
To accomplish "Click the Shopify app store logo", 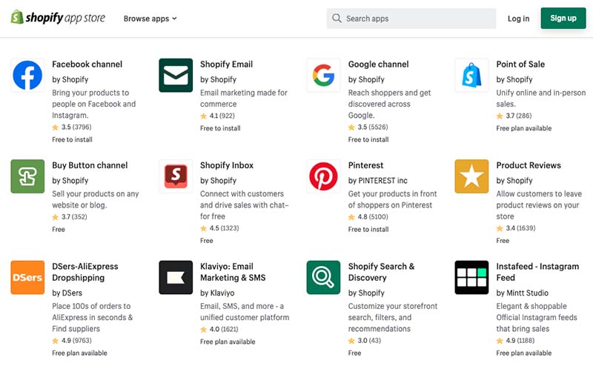I will click(x=58, y=18).
